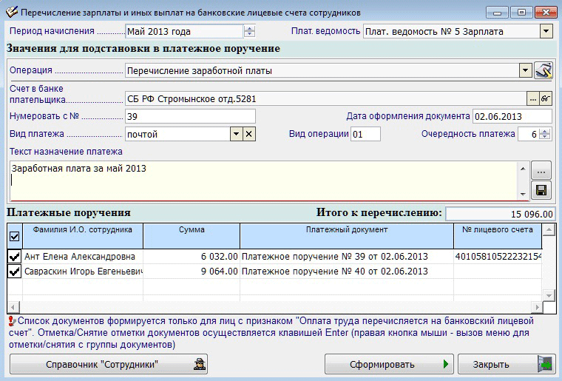Select Платежное поручение № 40 cell
The width and height of the screenshot is (562, 381).
(x=347, y=272)
